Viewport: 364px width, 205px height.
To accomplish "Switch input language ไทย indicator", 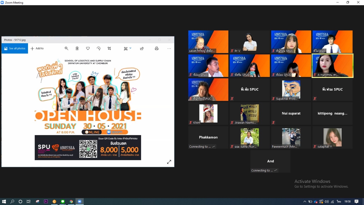I will (339, 202).
